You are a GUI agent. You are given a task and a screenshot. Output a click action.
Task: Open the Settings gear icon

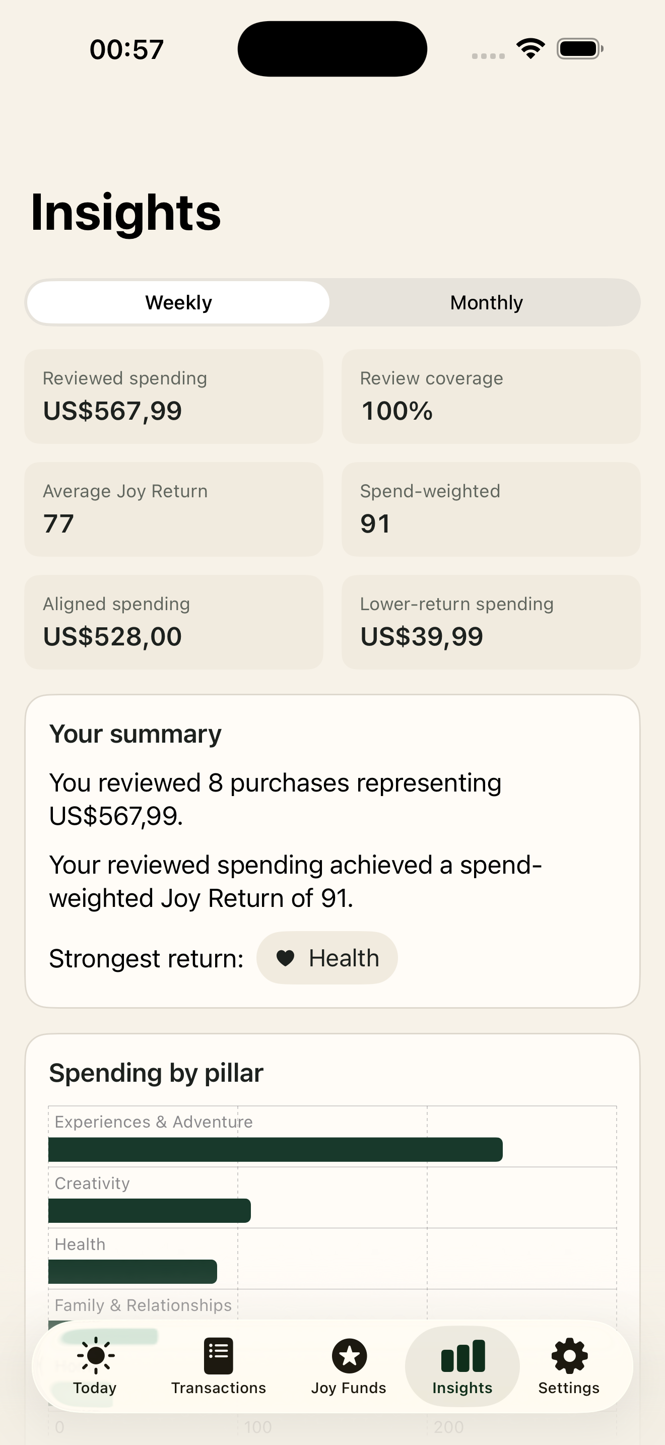pyautogui.click(x=569, y=1355)
